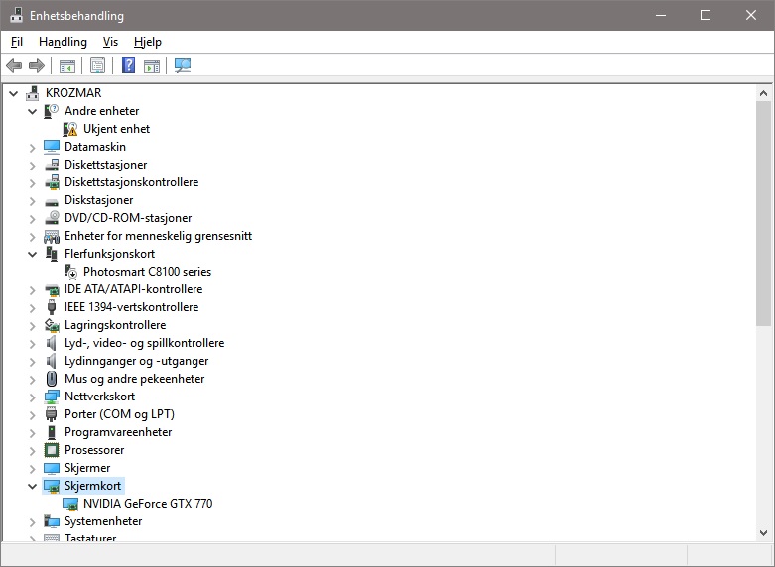Expand the IDE ATA/ATAPI-kontrollere category
Viewport: 775px width, 567px height.
click(x=32, y=289)
